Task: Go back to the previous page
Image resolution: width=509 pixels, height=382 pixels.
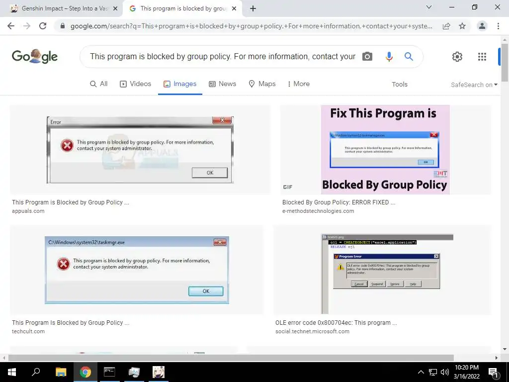Action: coord(11,26)
